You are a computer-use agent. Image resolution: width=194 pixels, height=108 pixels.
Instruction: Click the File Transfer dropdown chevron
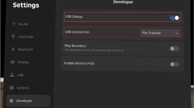coord(176,33)
